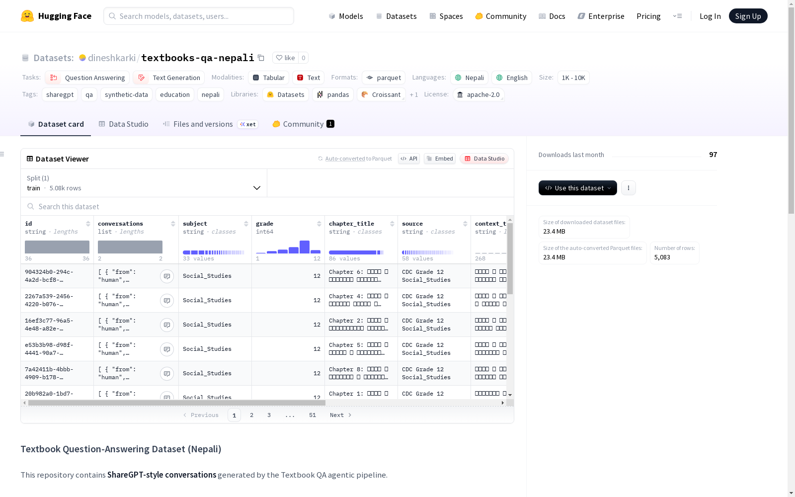Go to page 2 of the dataset
Viewport: 795px width, 497px height.
coord(252,415)
